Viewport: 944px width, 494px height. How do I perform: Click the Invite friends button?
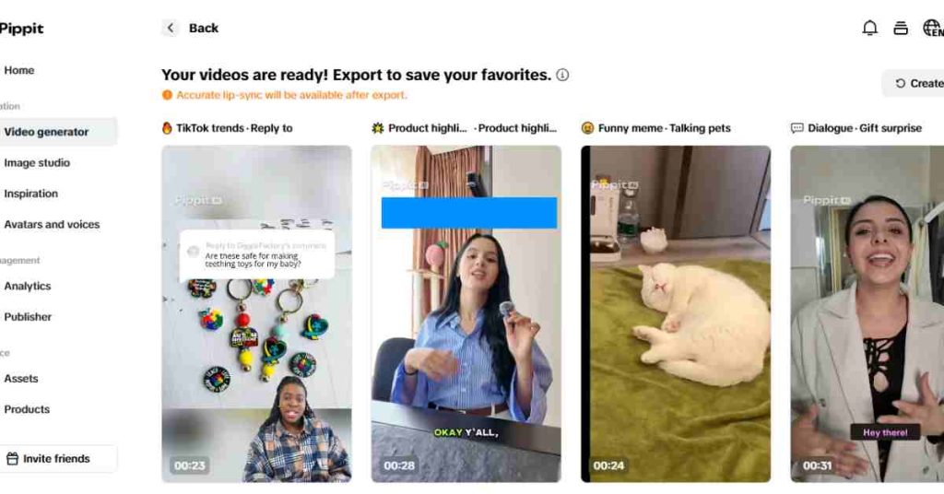tap(59, 458)
